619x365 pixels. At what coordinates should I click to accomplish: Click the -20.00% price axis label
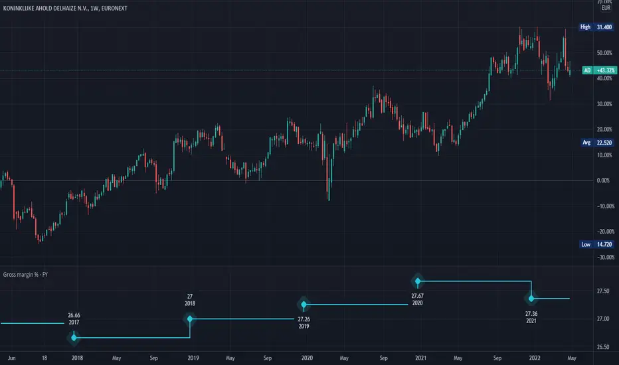606,232
